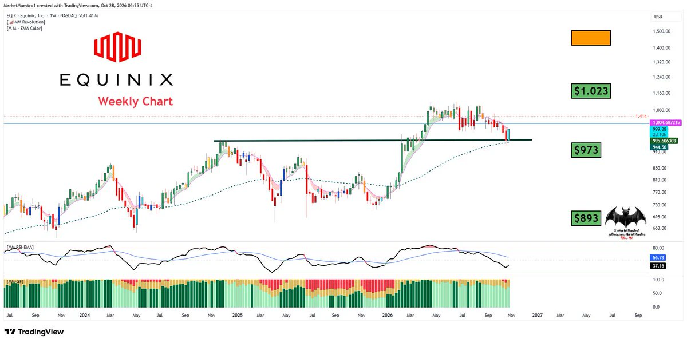Viewport: 687px width, 343px height.
Task: Click the red 1.414 Fibonacci level label
Action: pos(641,116)
